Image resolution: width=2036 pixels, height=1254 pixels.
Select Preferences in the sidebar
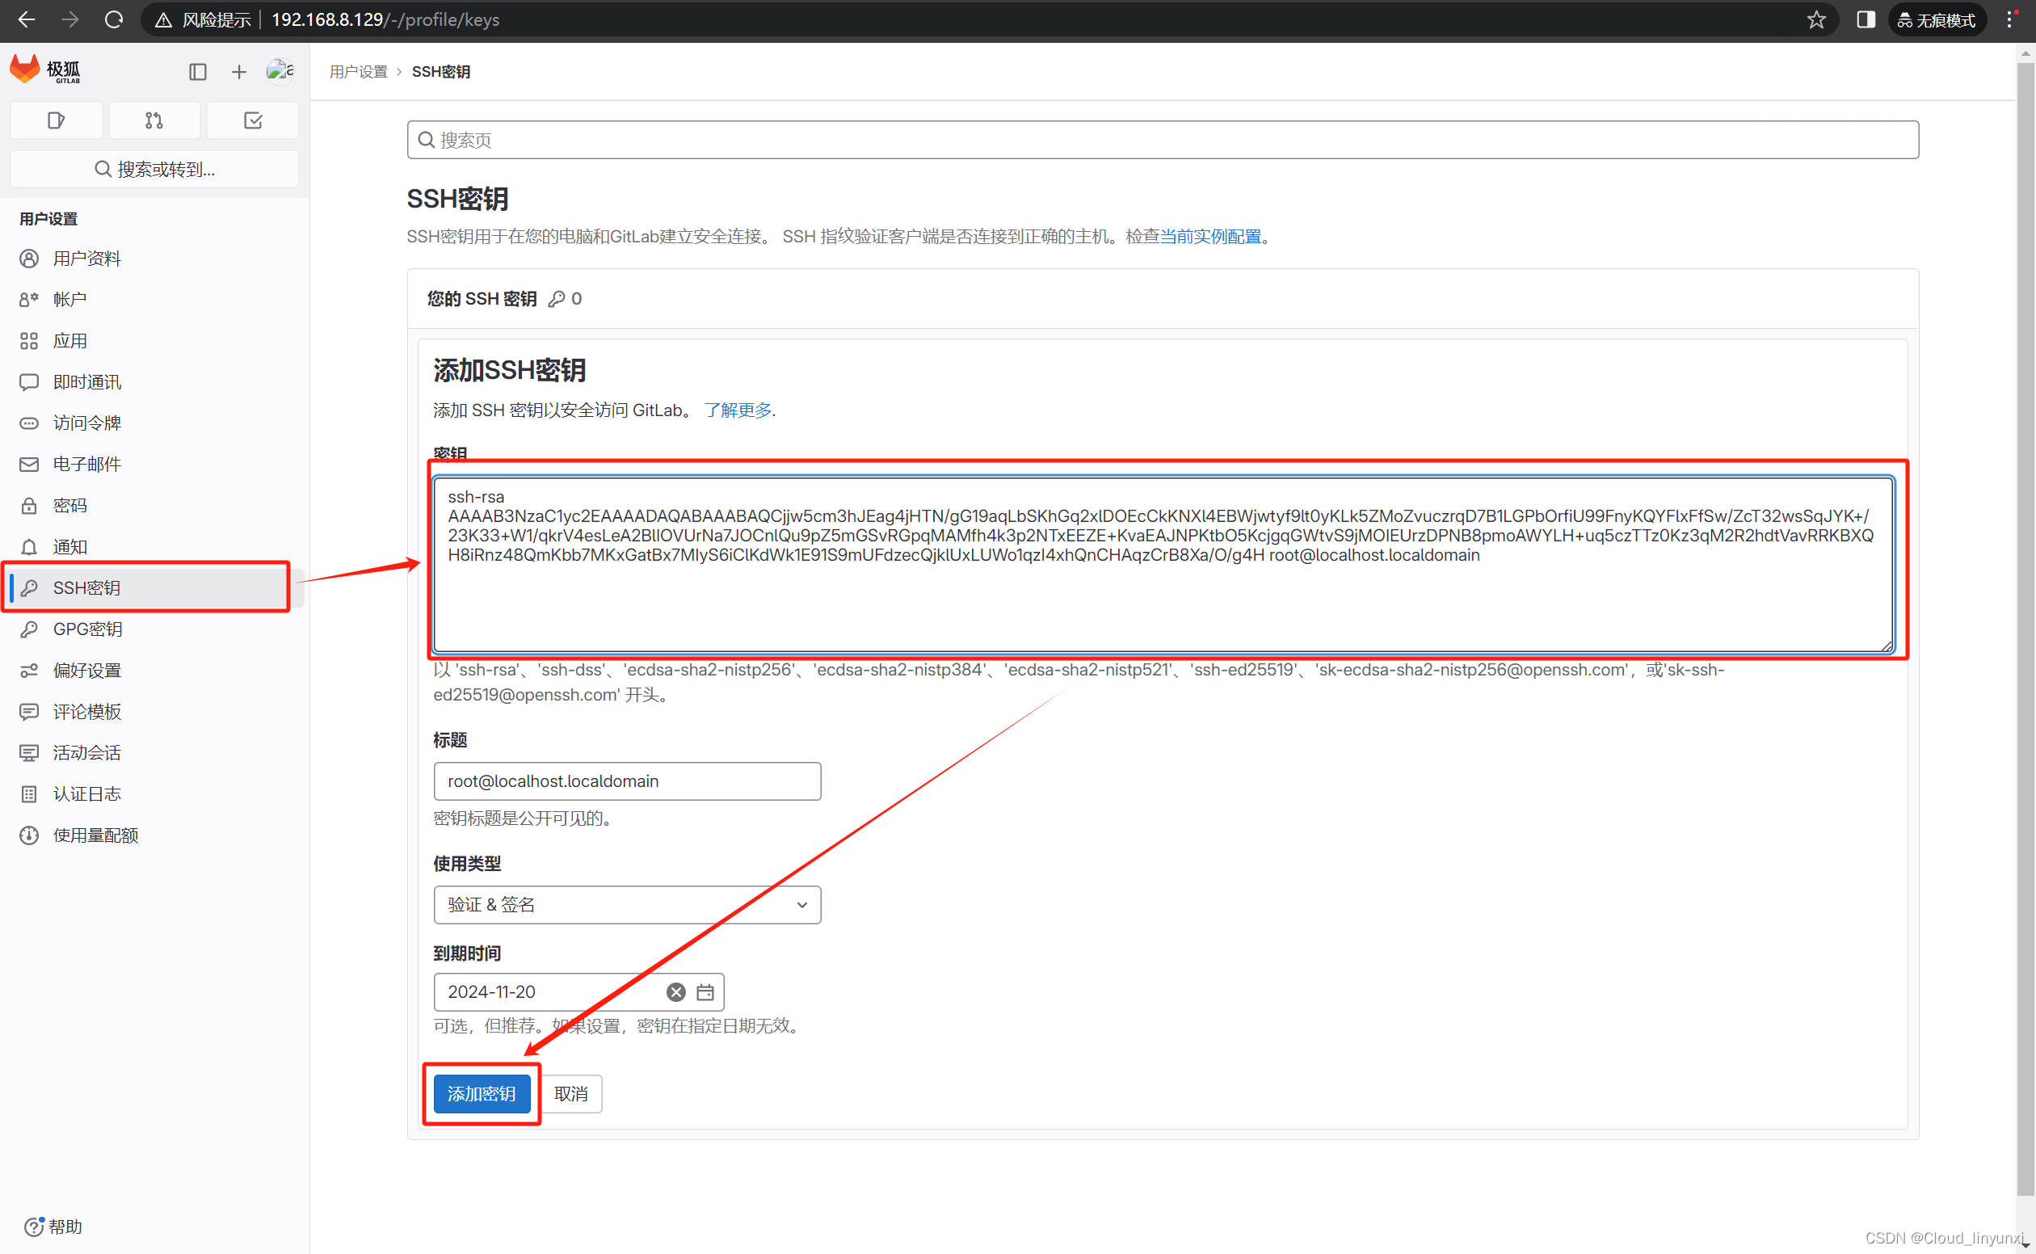87,670
